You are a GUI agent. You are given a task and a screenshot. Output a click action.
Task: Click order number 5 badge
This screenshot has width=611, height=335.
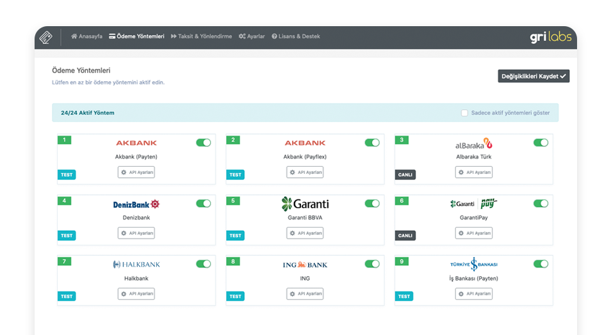[x=233, y=201]
